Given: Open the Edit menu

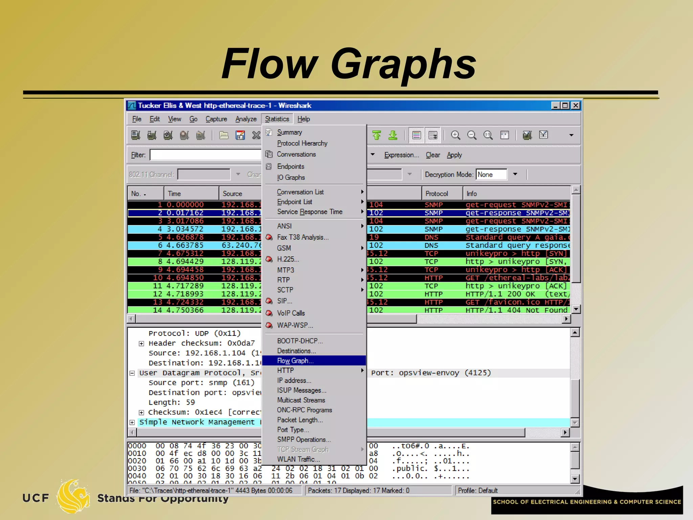Looking at the screenshot, I should (x=155, y=119).
